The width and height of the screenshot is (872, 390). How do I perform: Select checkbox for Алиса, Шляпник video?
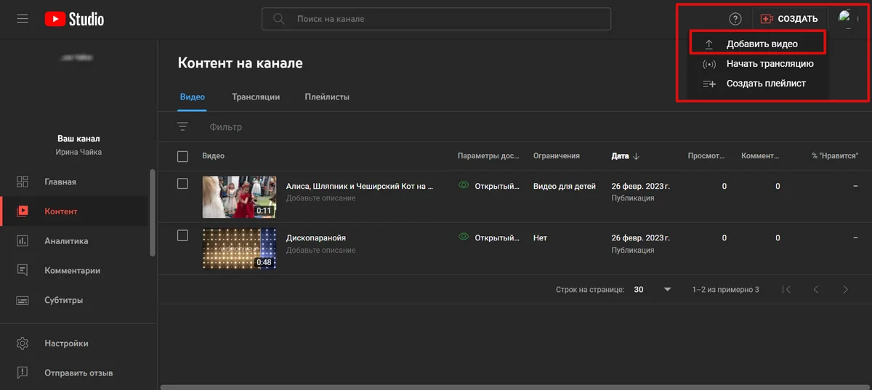coord(182,184)
